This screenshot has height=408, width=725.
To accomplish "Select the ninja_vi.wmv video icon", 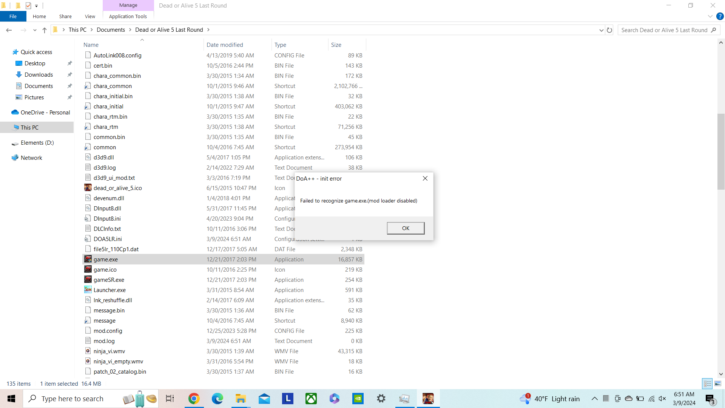I will [x=88, y=351].
